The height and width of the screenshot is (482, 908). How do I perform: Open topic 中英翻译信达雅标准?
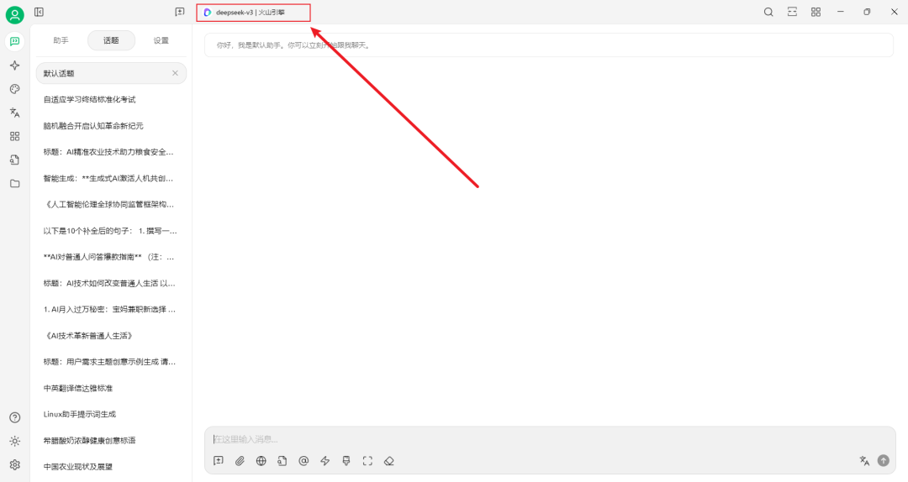click(111, 388)
